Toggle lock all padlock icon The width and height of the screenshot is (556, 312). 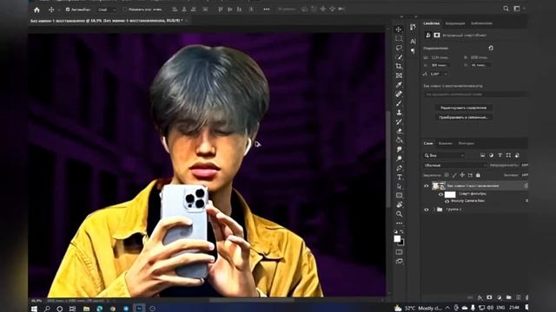click(478, 175)
